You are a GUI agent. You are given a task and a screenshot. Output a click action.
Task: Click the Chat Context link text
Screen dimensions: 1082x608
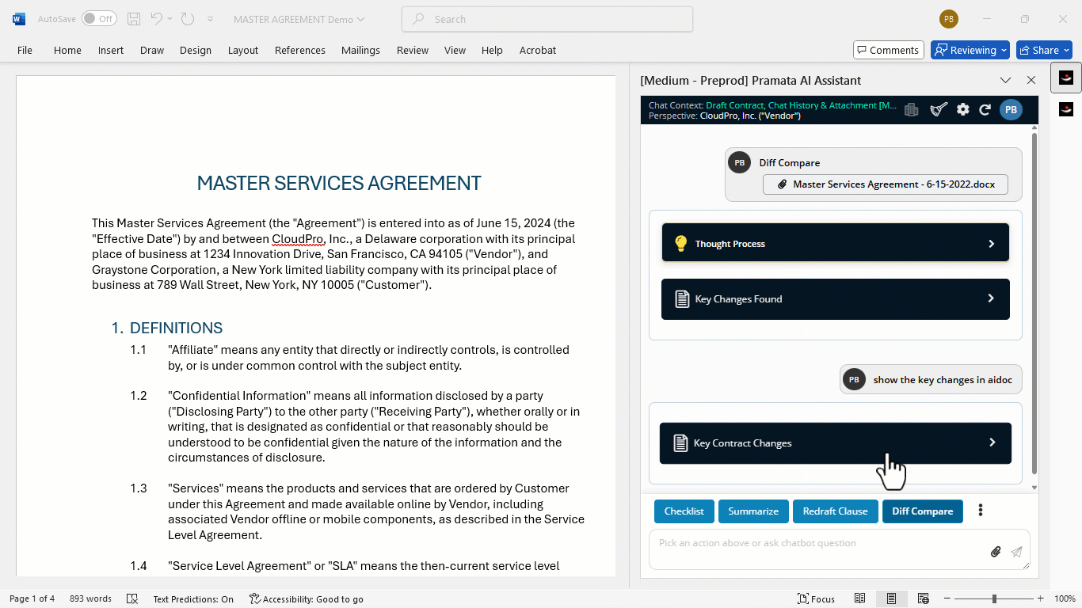pos(802,105)
